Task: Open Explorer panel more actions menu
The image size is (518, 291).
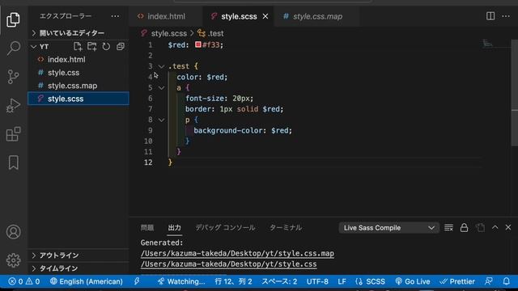Action: 115,16
